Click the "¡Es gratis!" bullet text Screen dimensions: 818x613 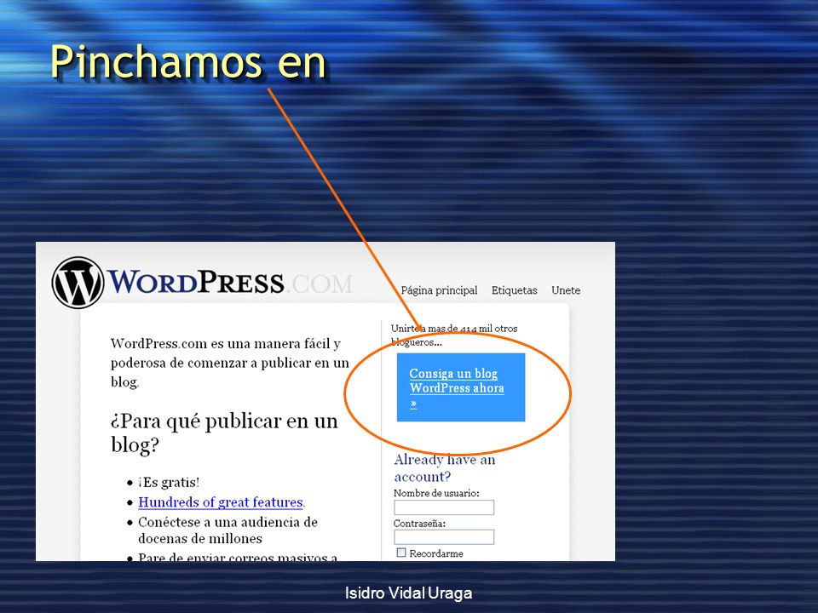(169, 482)
